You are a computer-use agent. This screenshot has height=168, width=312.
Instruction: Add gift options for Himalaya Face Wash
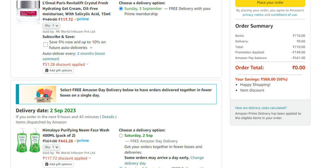(x=58, y=164)
